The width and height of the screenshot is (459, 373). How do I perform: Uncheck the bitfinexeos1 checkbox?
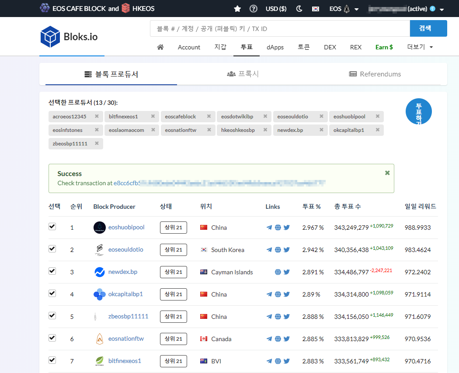(x=52, y=360)
